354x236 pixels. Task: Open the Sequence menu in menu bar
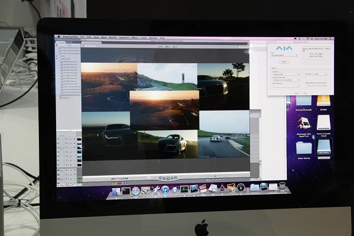124,38
